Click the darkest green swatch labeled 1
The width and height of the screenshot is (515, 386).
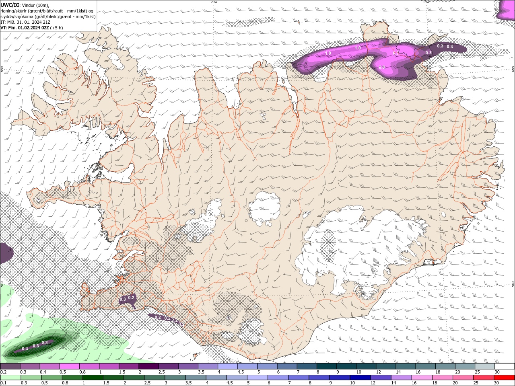click(x=93, y=378)
